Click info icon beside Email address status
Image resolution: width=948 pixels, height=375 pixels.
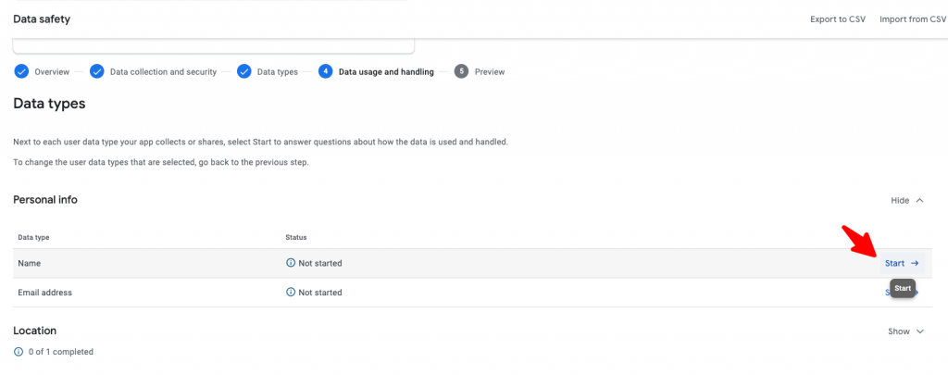pyautogui.click(x=290, y=293)
